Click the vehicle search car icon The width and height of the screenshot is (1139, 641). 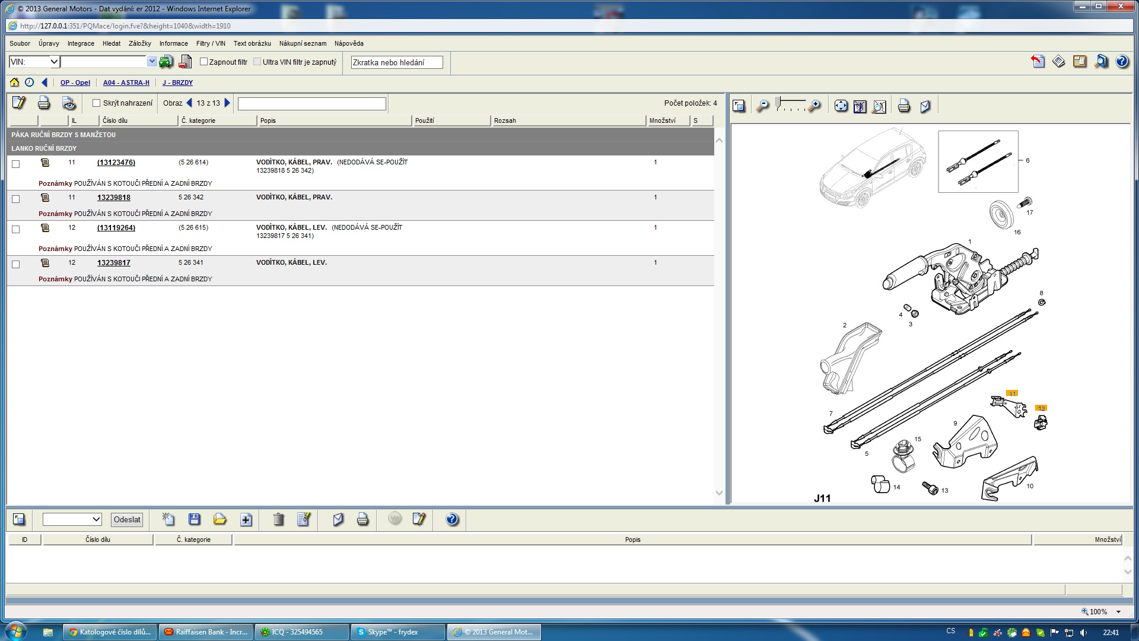click(166, 61)
